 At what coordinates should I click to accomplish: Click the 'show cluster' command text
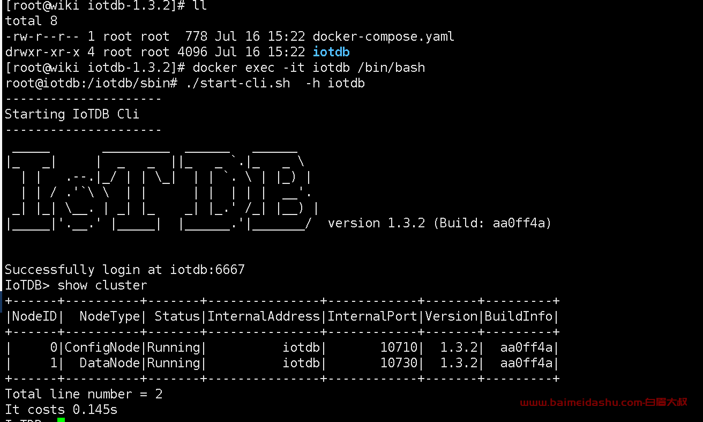click(102, 285)
